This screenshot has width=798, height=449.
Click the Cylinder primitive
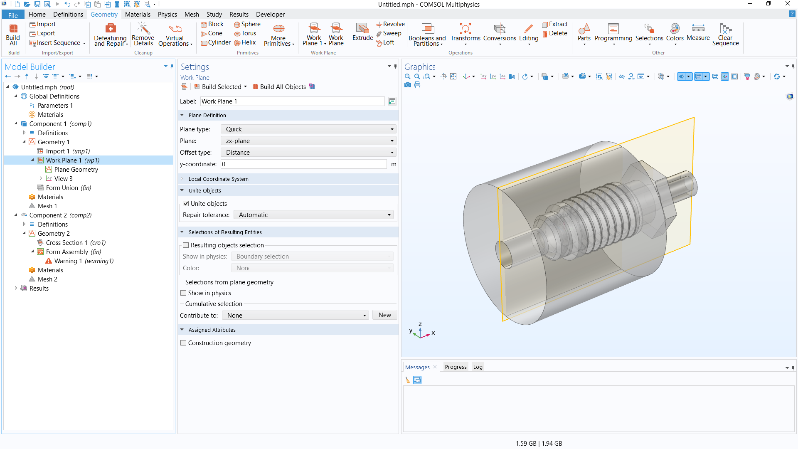point(215,42)
